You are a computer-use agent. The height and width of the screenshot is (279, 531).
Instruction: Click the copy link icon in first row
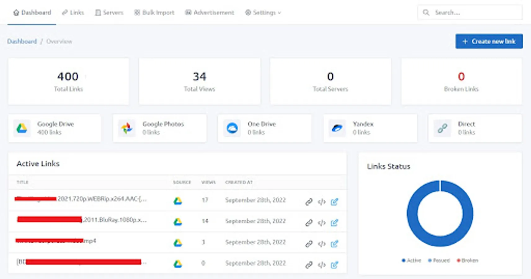[309, 202]
